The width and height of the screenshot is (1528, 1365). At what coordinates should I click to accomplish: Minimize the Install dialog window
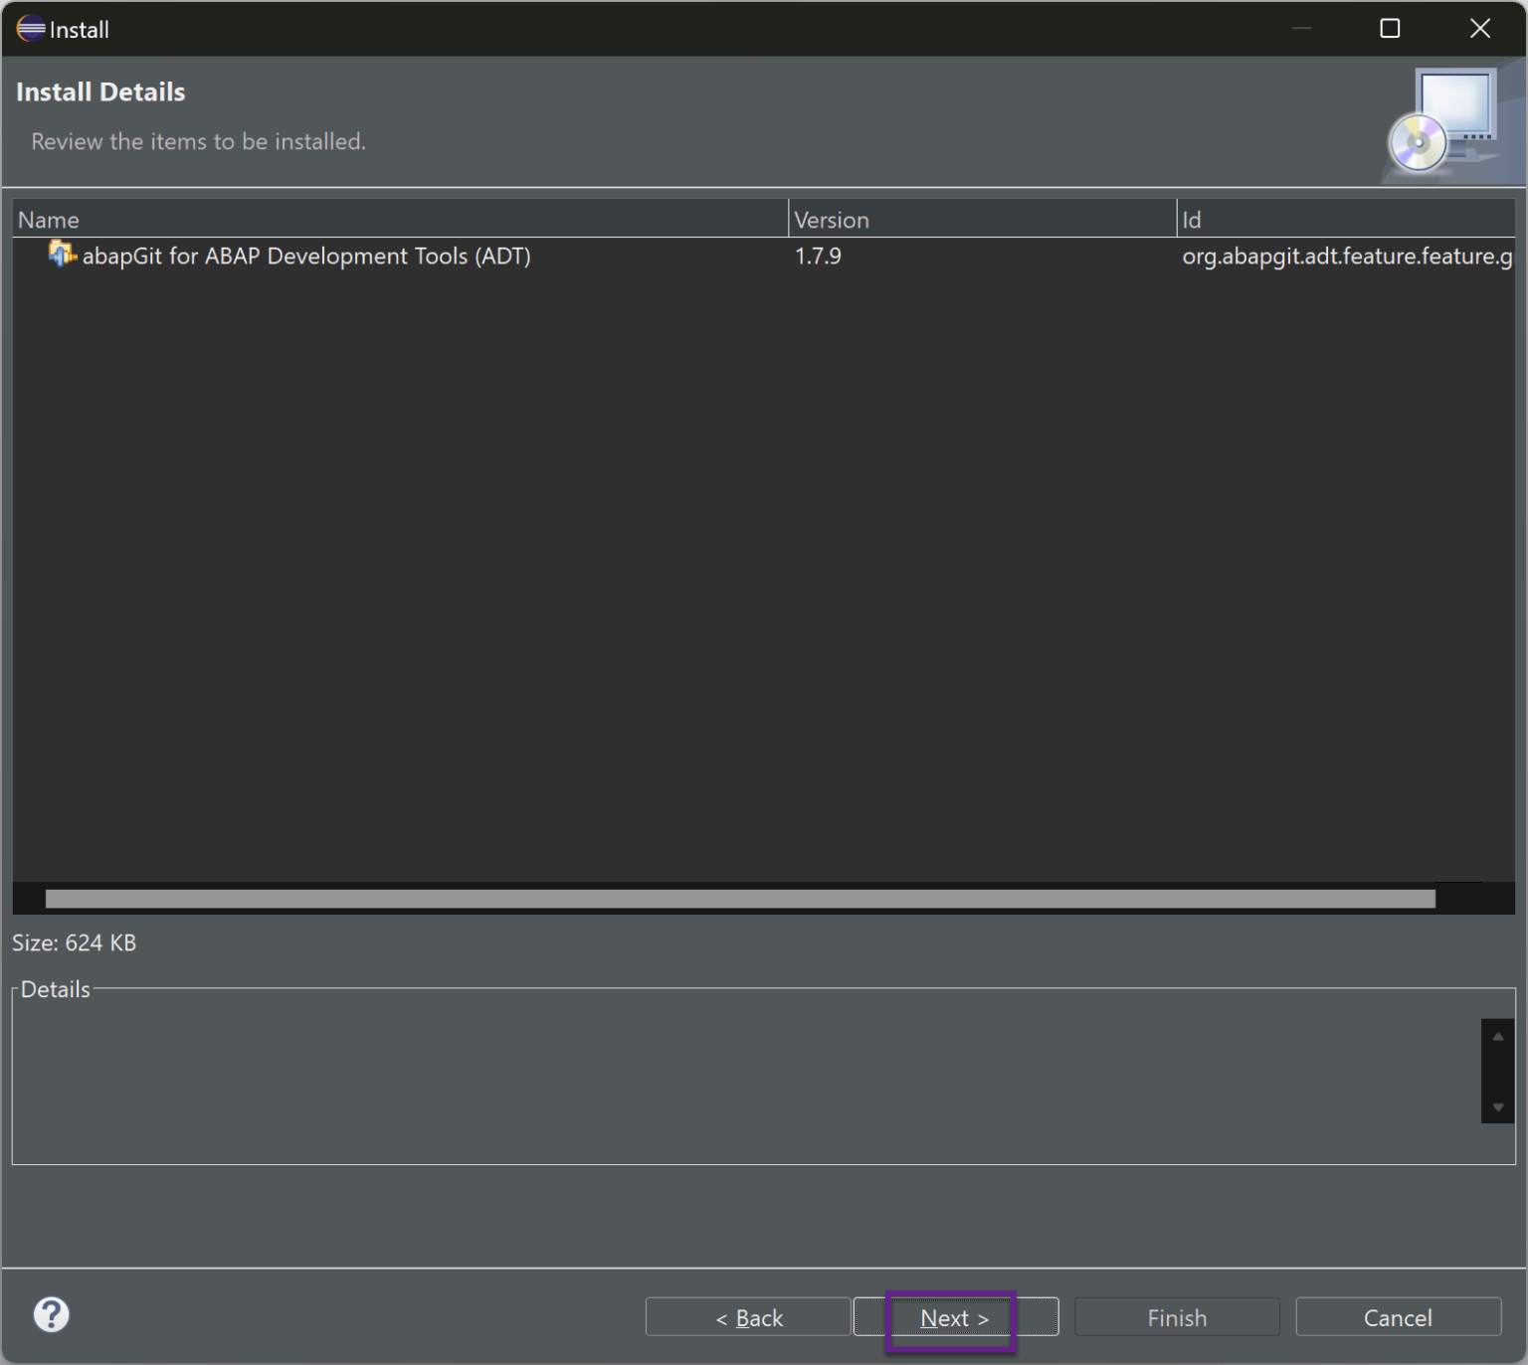[x=1301, y=29]
